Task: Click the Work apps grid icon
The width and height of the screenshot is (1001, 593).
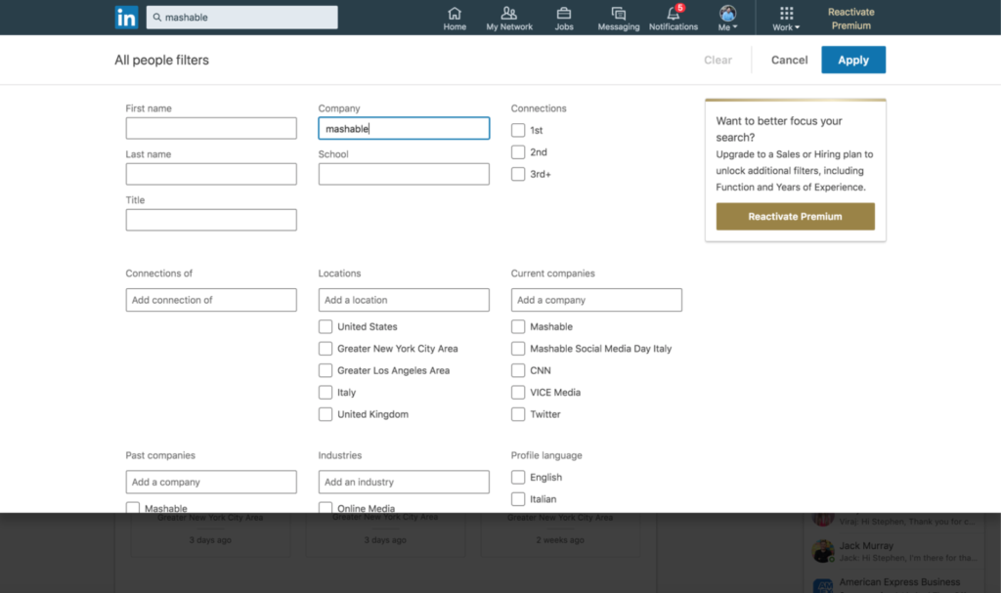Action: point(787,14)
